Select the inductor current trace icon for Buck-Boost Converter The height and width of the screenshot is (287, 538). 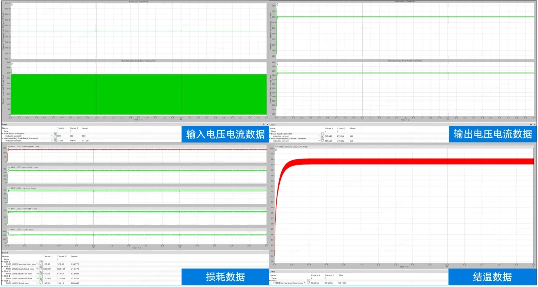pos(52,136)
